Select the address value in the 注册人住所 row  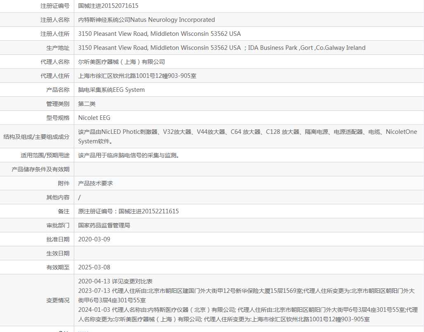159,34
